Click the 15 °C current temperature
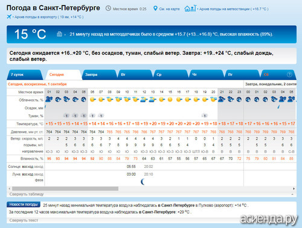The width and height of the screenshot is (302, 228). click(x=30, y=34)
